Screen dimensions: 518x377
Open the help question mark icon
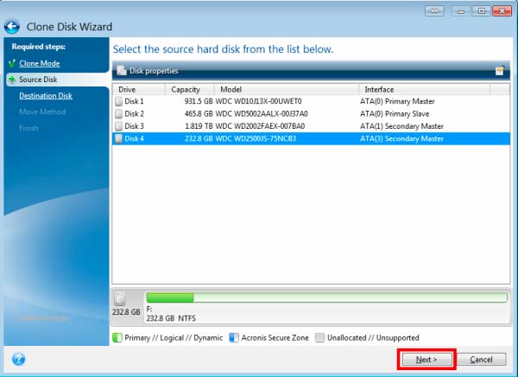tap(18, 359)
